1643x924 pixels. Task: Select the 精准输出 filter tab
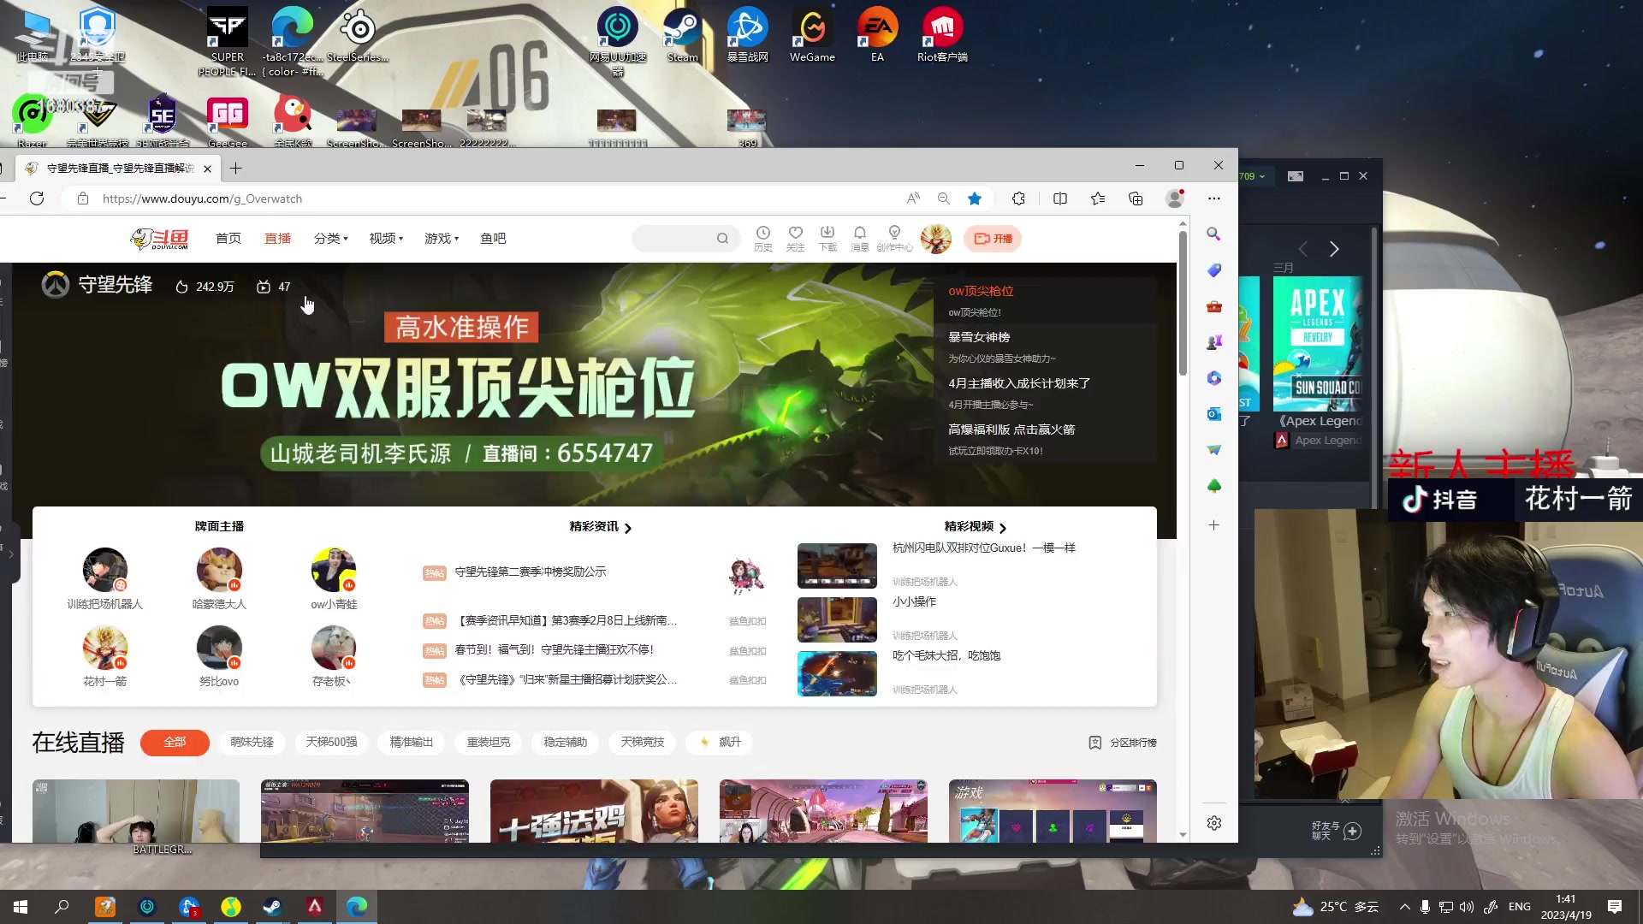412,742
